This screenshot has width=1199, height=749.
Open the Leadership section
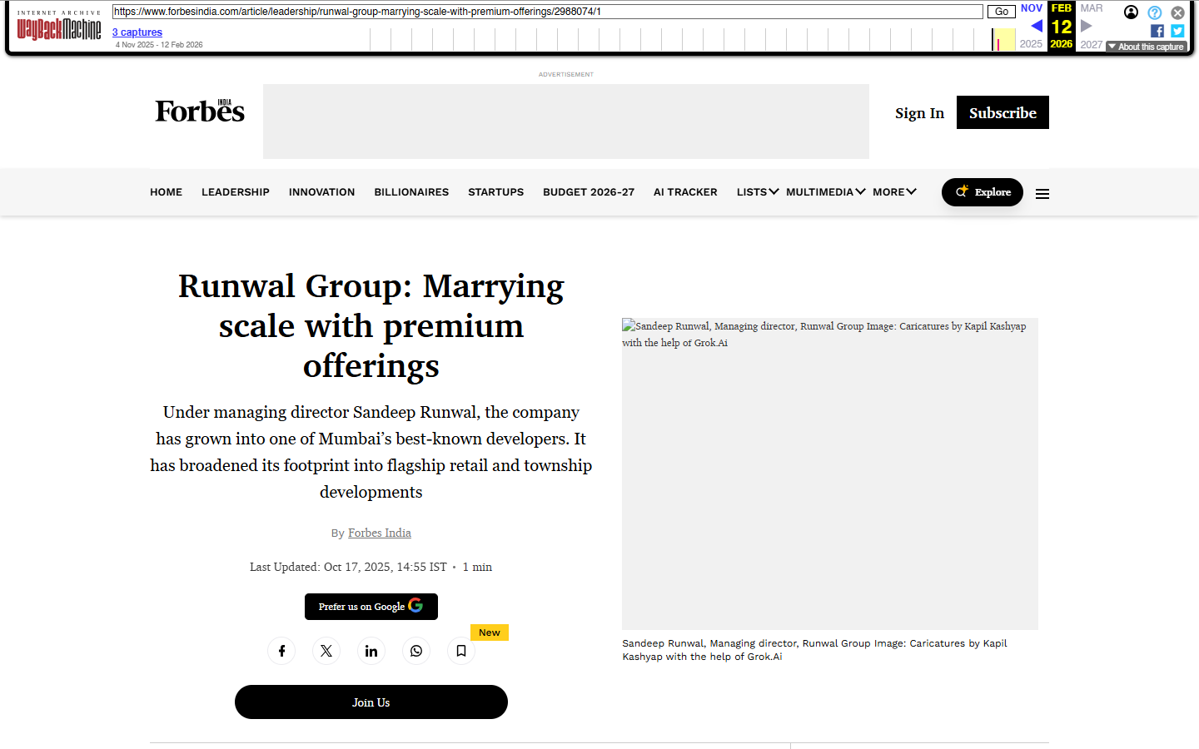click(x=236, y=192)
